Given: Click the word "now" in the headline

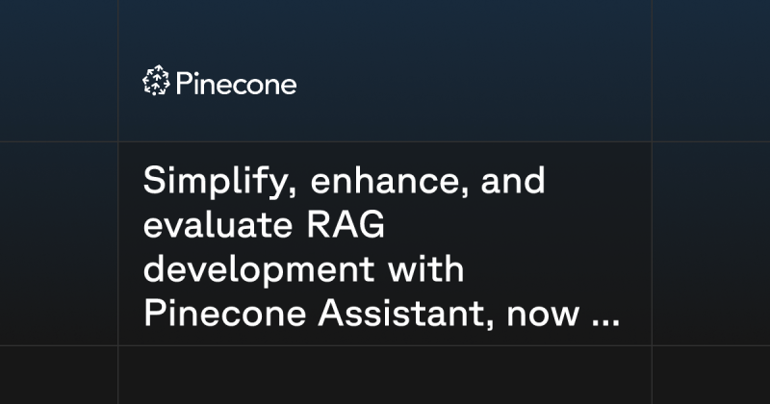Looking at the screenshot, I should coord(543,316).
